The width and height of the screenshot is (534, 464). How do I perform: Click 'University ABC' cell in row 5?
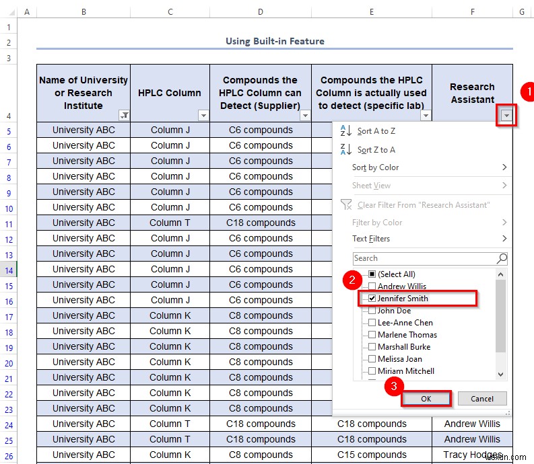click(x=84, y=130)
